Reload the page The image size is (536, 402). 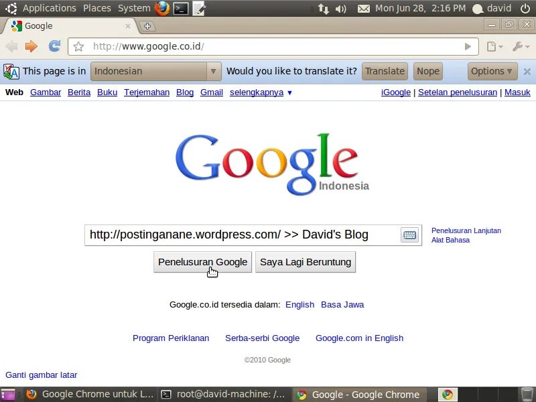coord(54,46)
